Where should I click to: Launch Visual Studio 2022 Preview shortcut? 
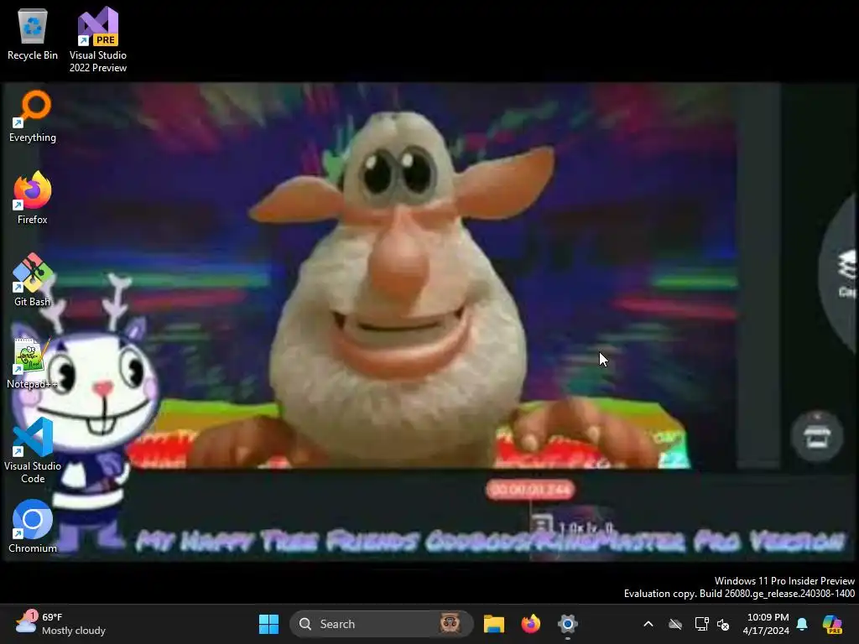[98, 39]
